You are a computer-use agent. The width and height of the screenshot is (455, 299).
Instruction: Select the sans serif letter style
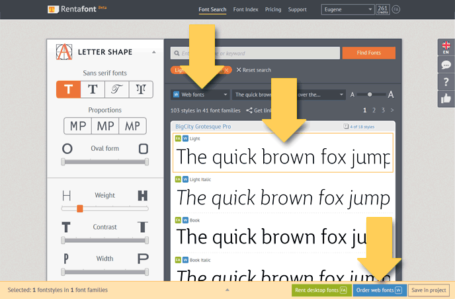pyautogui.click(x=69, y=89)
